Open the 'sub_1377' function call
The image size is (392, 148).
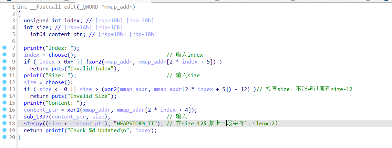click(x=36, y=117)
